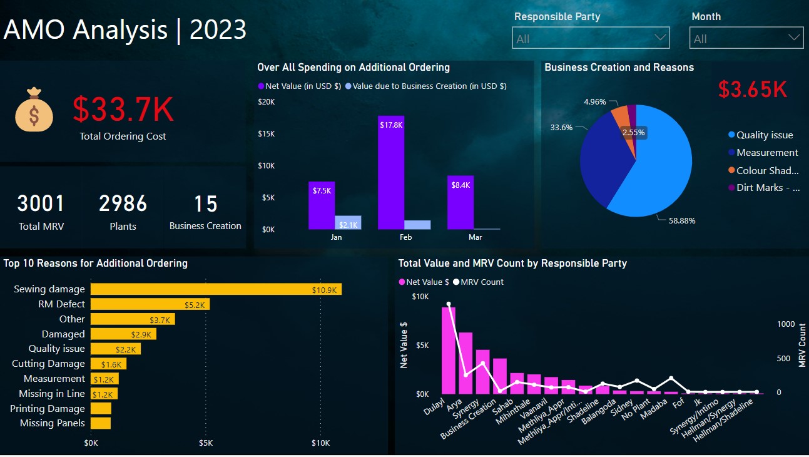Select the Quality issue legend marker

click(731, 135)
